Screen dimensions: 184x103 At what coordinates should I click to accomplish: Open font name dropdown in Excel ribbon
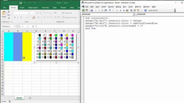pos(28,13)
